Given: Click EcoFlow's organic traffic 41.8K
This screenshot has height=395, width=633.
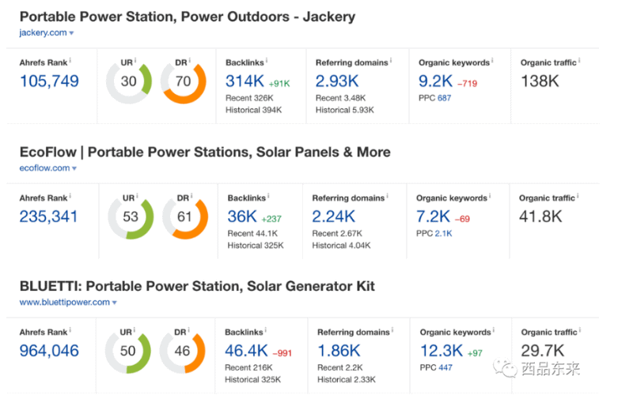Looking at the screenshot, I should coord(540,216).
